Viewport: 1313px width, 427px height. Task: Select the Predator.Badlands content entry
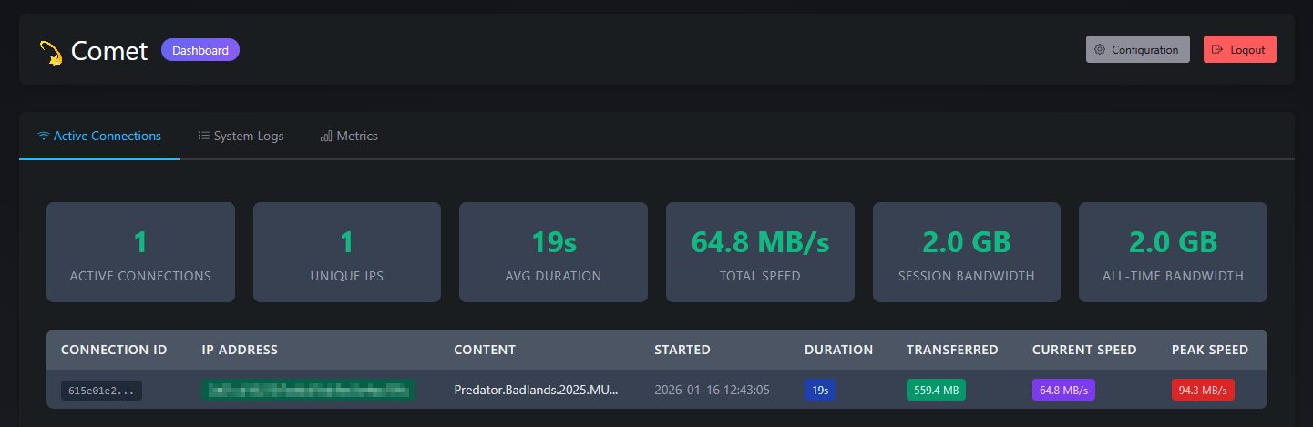537,391
